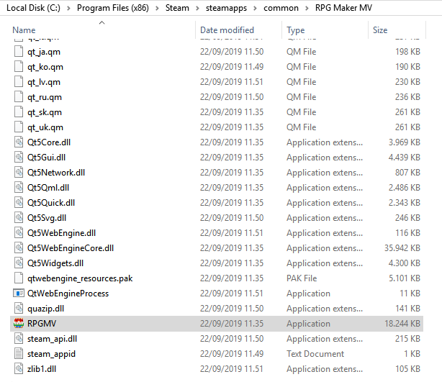The width and height of the screenshot is (442, 382).
Task: Click the zlib1.dll file icon
Action: point(19,369)
